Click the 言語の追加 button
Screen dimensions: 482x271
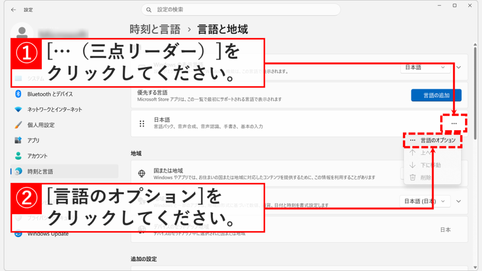[x=436, y=95]
